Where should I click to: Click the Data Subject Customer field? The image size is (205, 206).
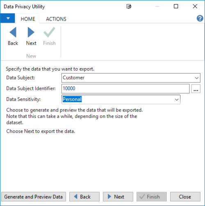[x=131, y=78]
